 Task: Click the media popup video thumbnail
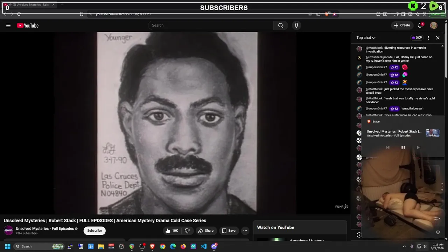[433, 133]
